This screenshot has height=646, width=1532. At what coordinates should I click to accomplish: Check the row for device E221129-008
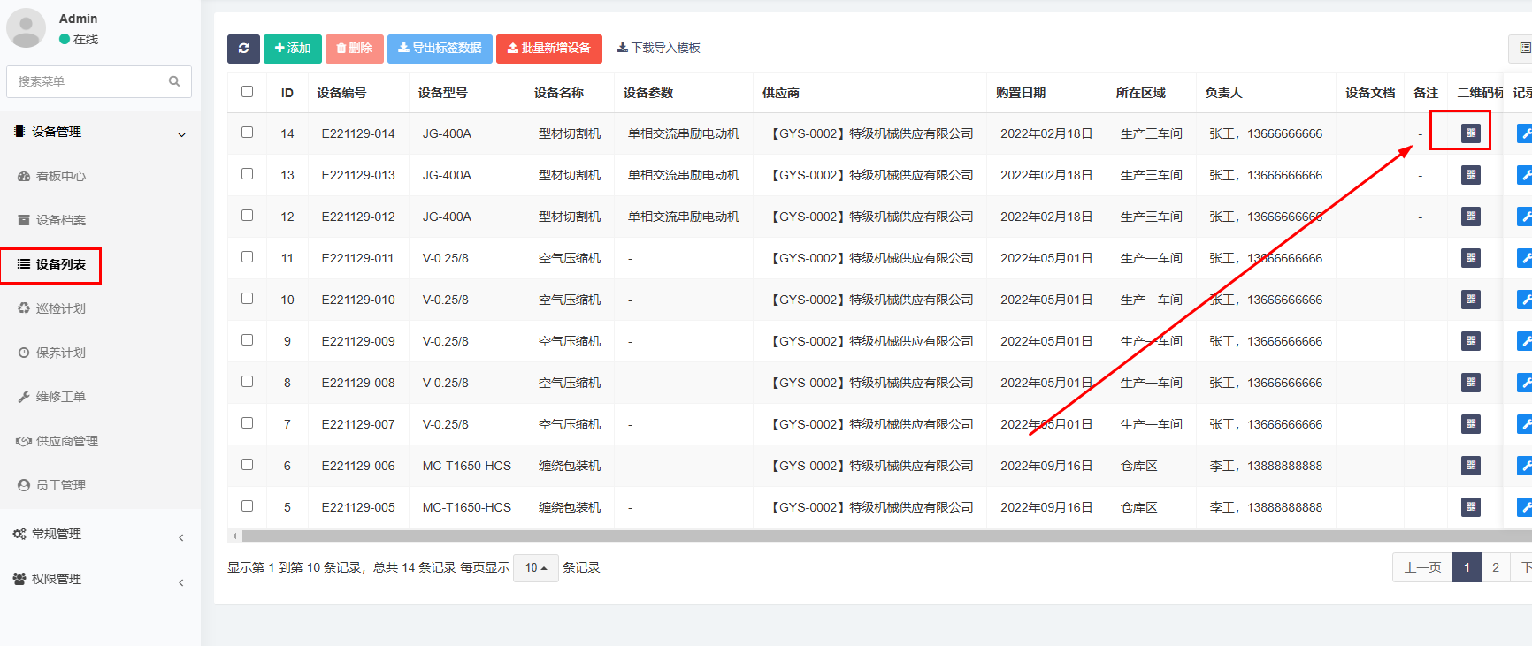click(248, 382)
